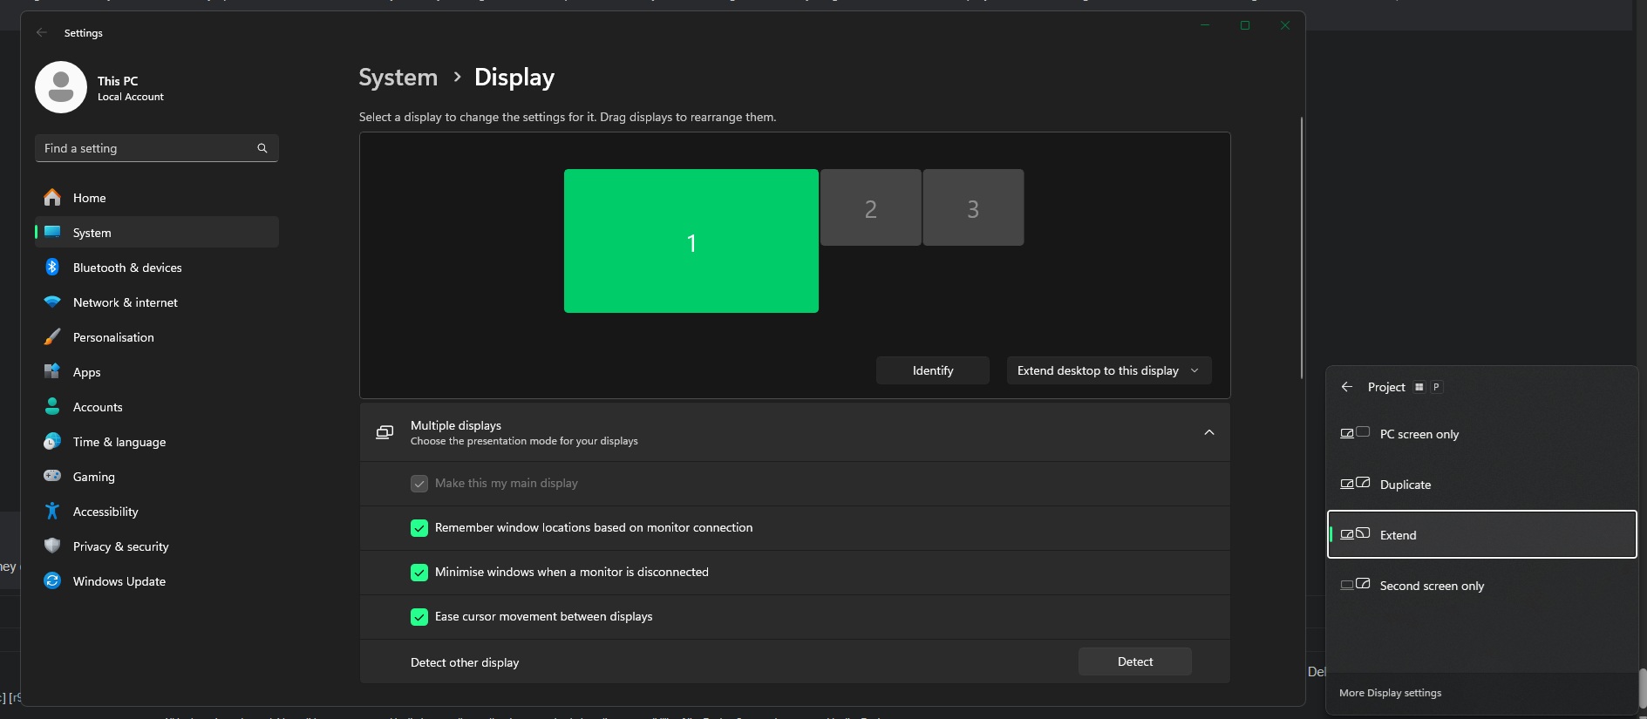
Task: Click the Settings back arrow
Action: pyautogui.click(x=42, y=32)
